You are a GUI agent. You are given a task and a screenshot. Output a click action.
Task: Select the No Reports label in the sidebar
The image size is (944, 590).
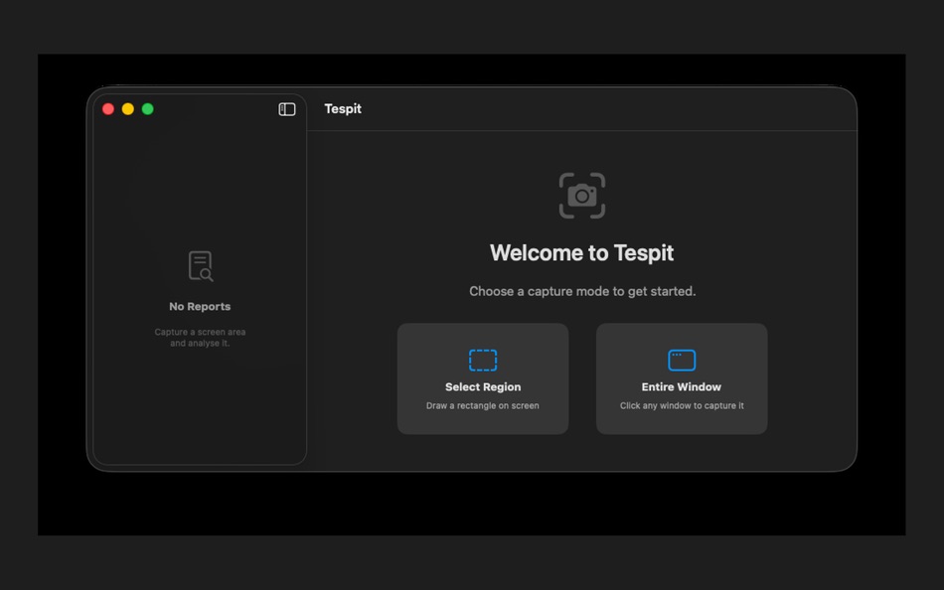[199, 306]
